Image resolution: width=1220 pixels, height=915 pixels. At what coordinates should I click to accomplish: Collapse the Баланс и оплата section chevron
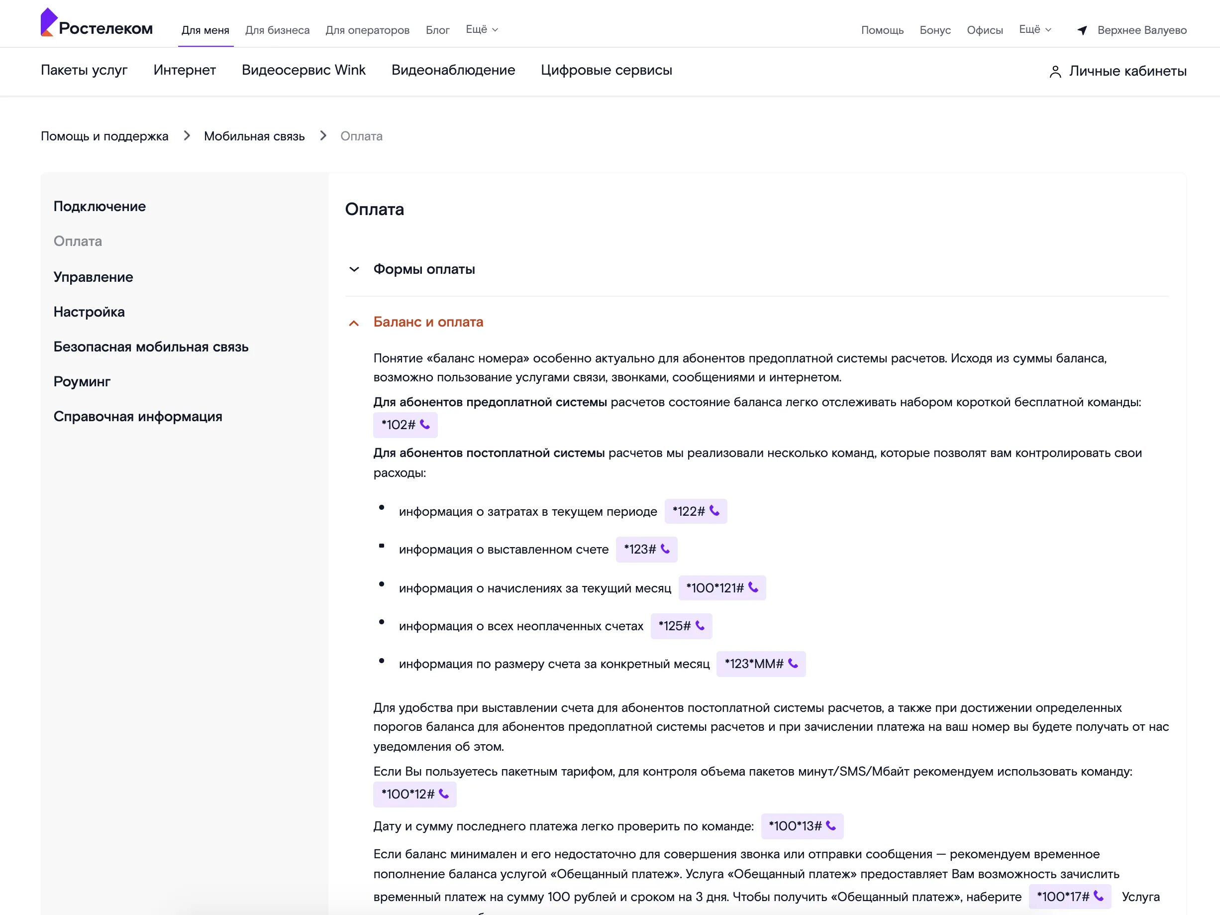point(354,323)
